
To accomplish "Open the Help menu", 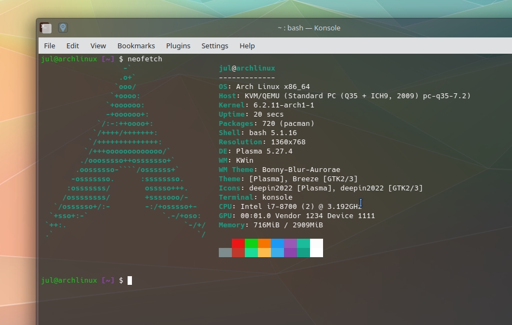I will (x=247, y=46).
